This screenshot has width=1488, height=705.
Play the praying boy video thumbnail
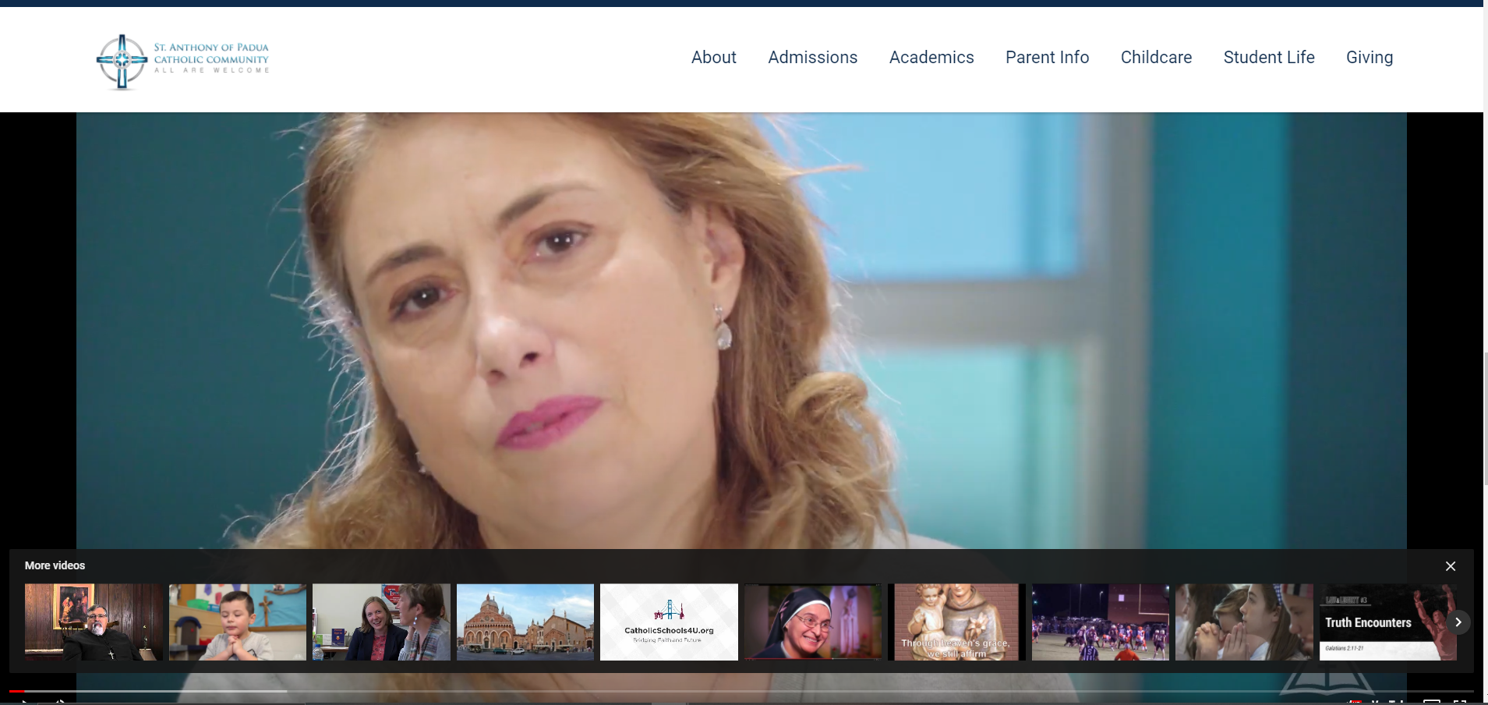pyautogui.click(x=238, y=622)
